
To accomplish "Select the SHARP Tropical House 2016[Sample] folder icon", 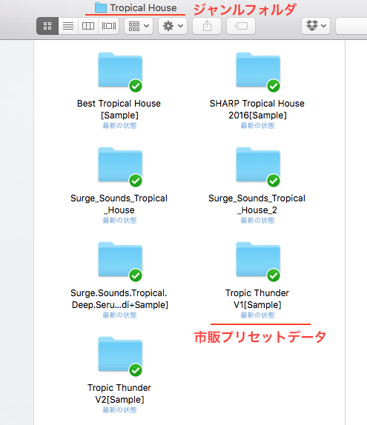I will tap(258, 70).
